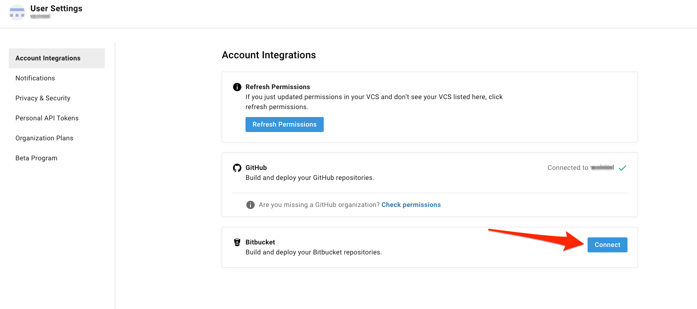Go to Notifications settings
This screenshot has width=697, height=309.
pyautogui.click(x=35, y=78)
